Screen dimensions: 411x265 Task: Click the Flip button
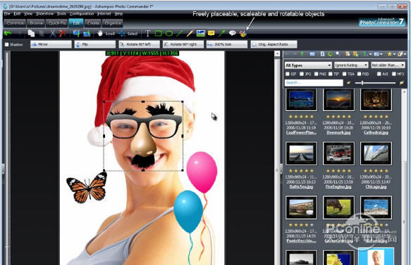[x=95, y=44]
